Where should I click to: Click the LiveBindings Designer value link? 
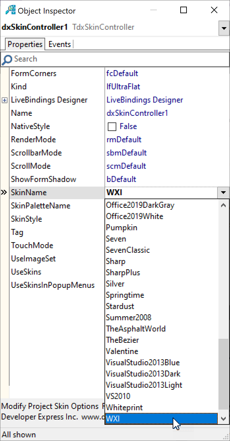coord(145,100)
